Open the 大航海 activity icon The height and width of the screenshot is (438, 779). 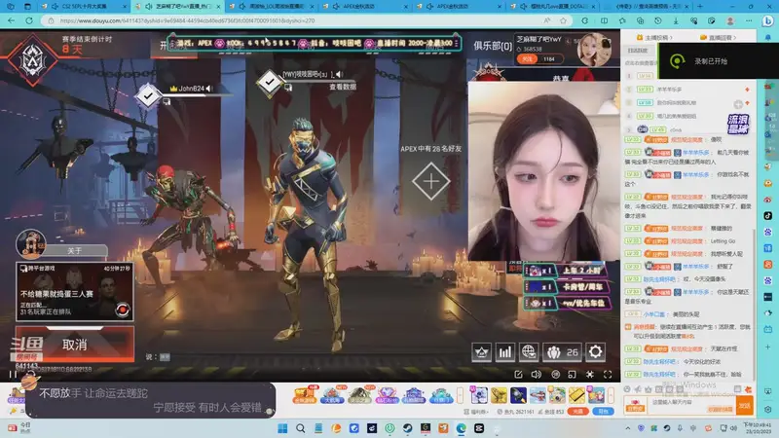pyautogui.click(x=331, y=395)
